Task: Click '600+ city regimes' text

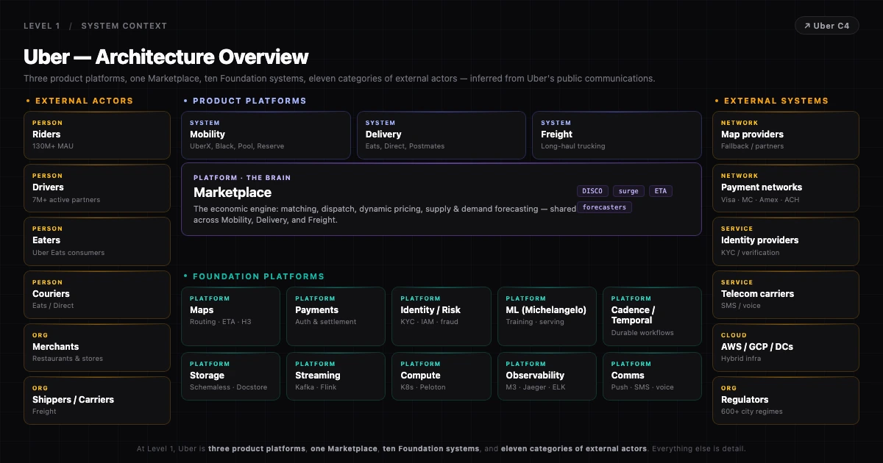Action: pos(752,412)
